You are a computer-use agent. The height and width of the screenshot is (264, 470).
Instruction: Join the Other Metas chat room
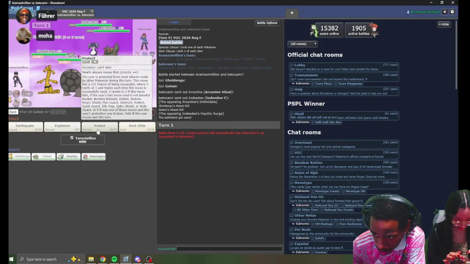coord(344,217)
